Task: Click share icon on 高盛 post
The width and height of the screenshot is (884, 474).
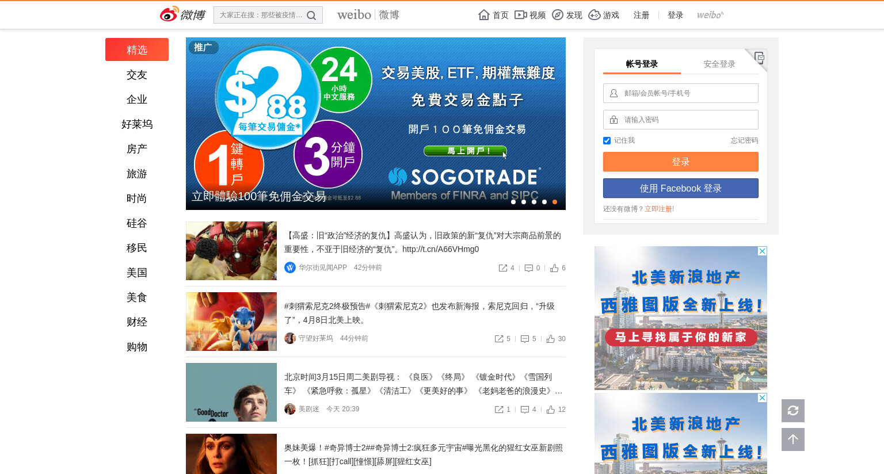Action: click(503, 268)
